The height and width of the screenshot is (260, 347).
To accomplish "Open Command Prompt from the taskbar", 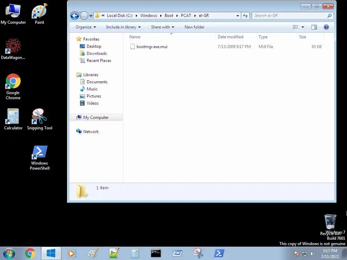I will coord(156,253).
